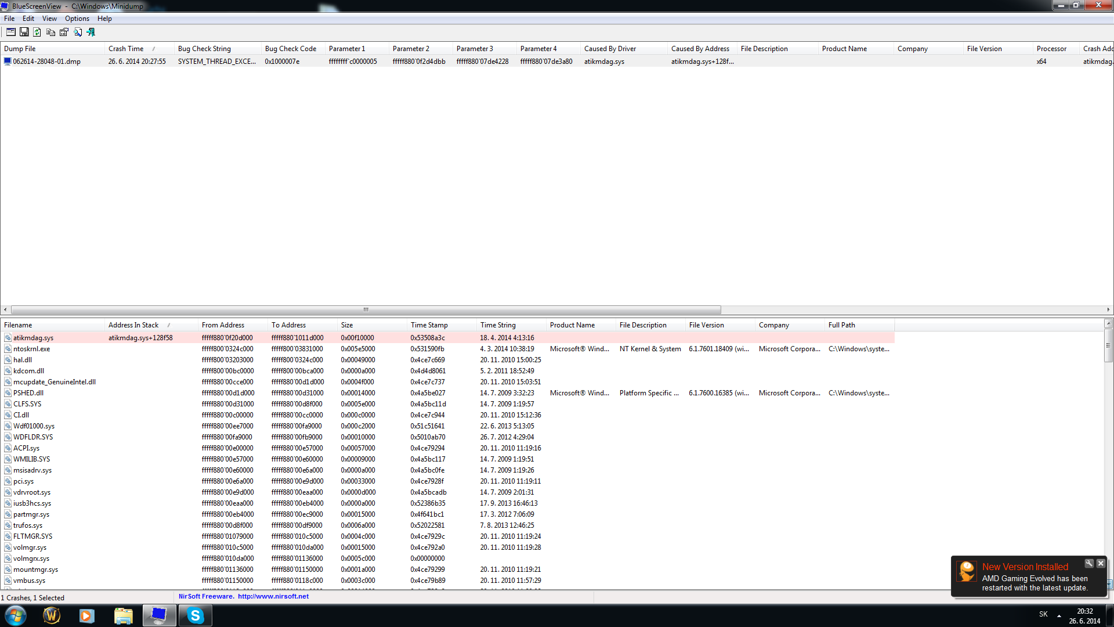The height and width of the screenshot is (627, 1114).
Task: Click the upper pane horizontal scrollbar thumb
Action: (x=366, y=309)
